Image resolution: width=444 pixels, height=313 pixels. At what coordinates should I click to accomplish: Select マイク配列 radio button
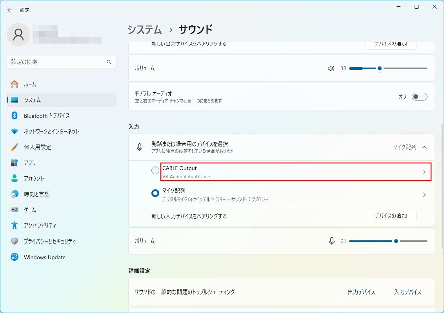(155, 193)
